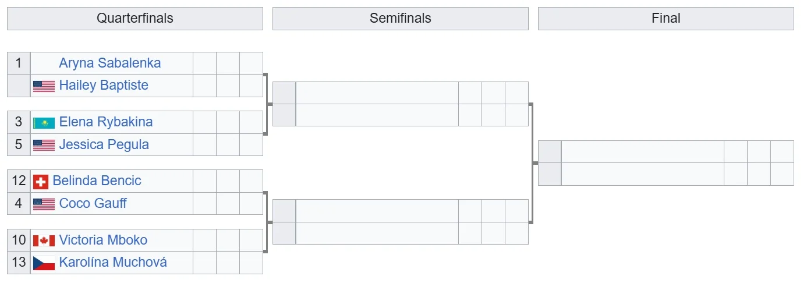Screen dimensions: 807x283
Task: Open Karolína Muchová's player page
Action: click(113, 262)
